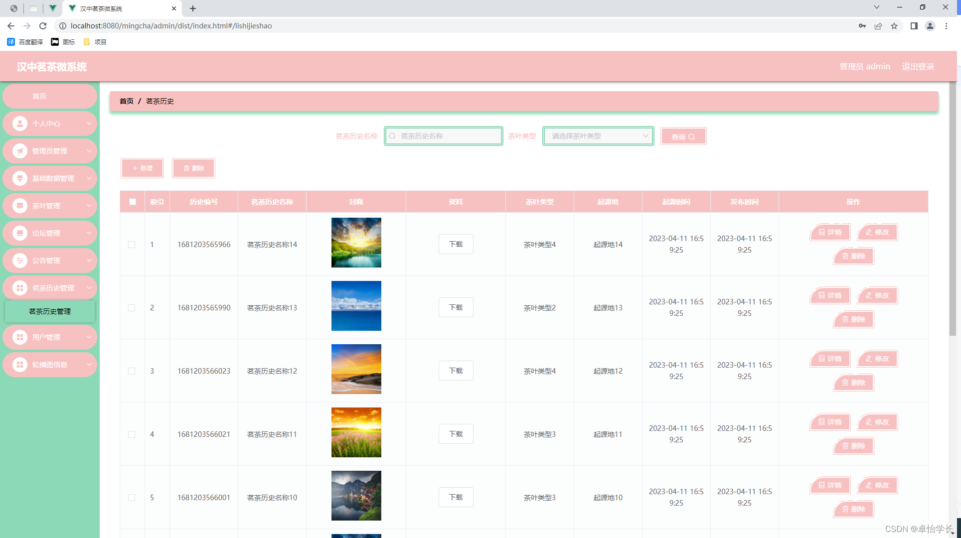Screen dimensions: 961x538
Task: Click the 公告管理 sidebar icon
Action: pyautogui.click(x=20, y=261)
